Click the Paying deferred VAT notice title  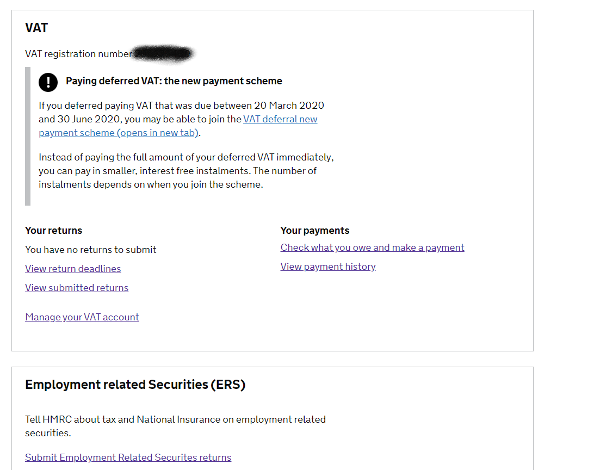pos(174,81)
